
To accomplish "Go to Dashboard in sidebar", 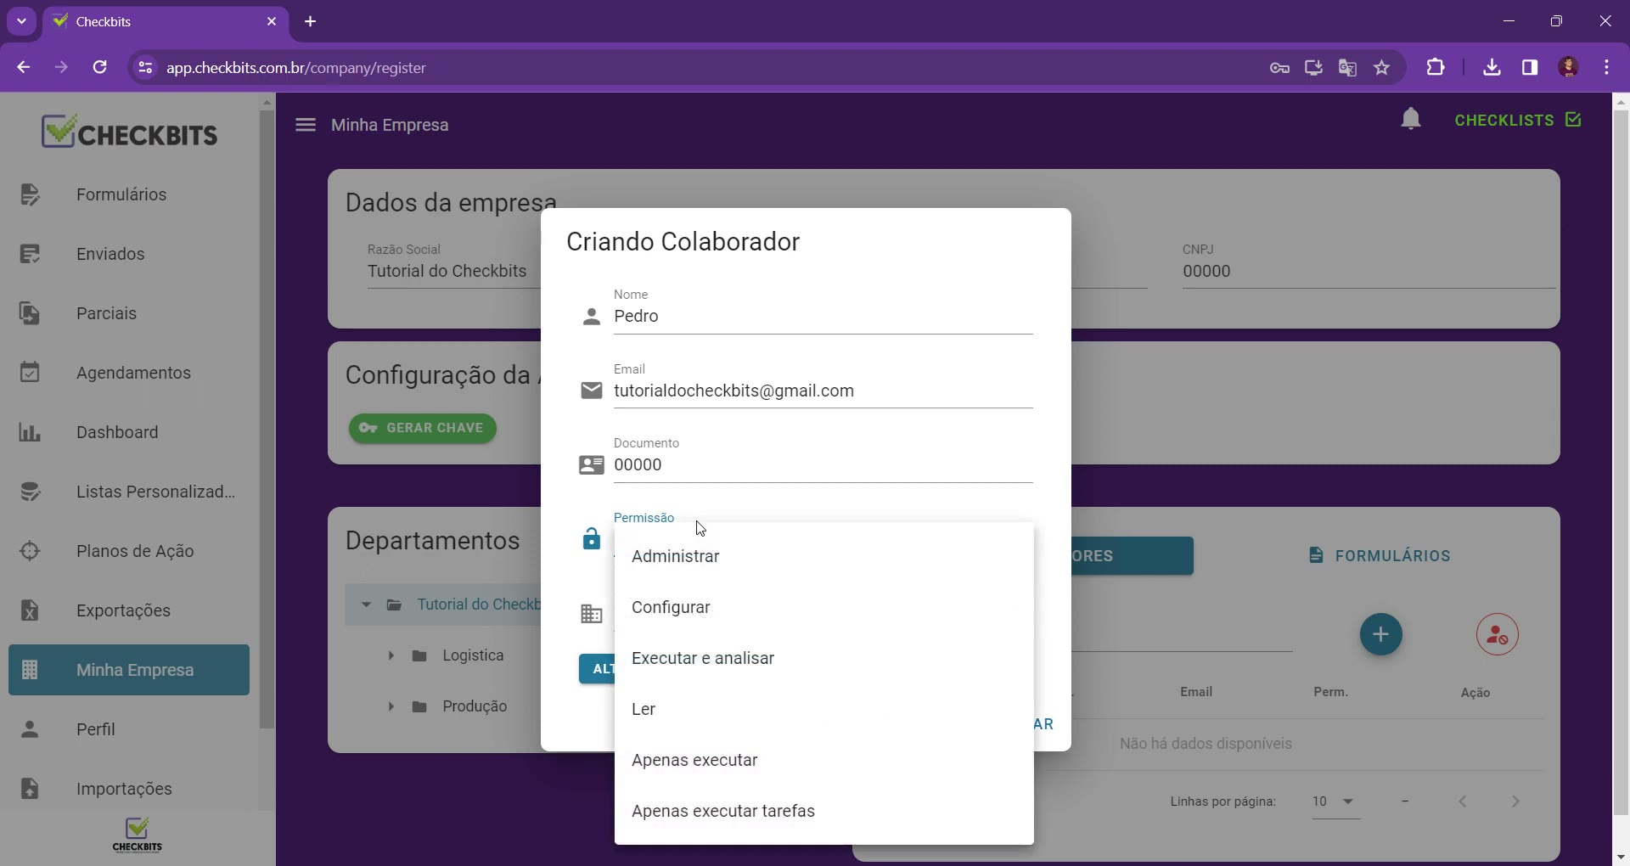I will coord(129,432).
